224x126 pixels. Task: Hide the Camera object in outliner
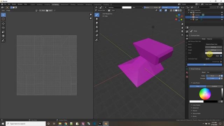tap(222, 15)
